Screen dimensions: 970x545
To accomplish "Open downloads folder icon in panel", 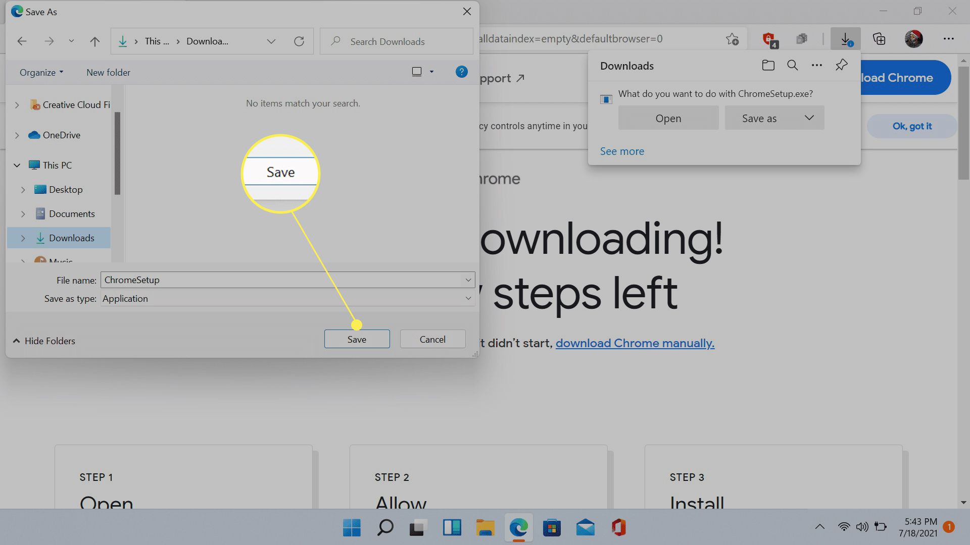I will [x=768, y=65].
